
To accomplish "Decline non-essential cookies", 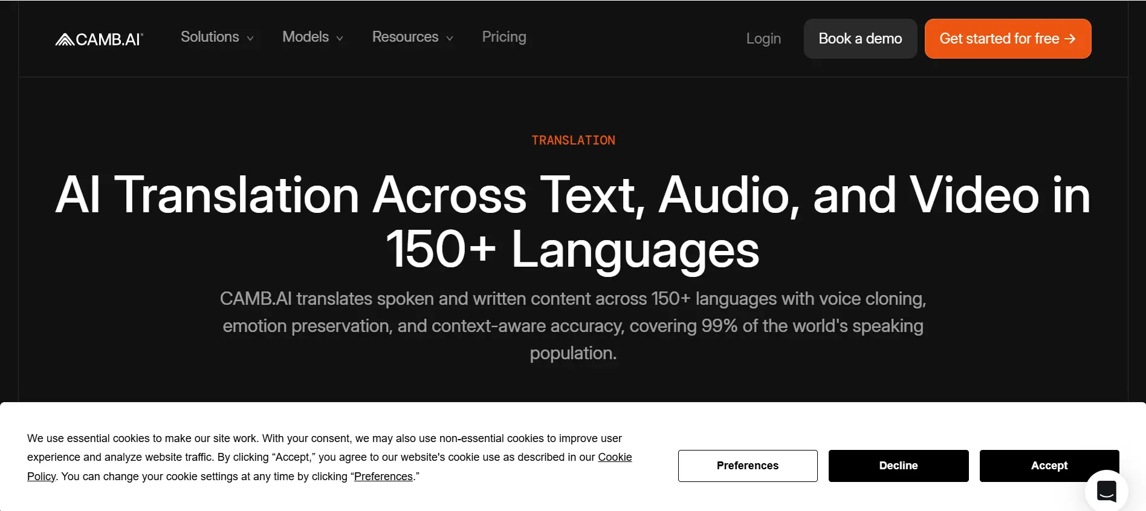I will click(x=898, y=466).
